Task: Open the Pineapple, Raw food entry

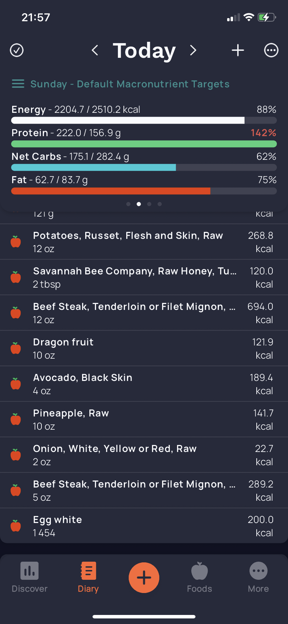Action: click(144, 420)
